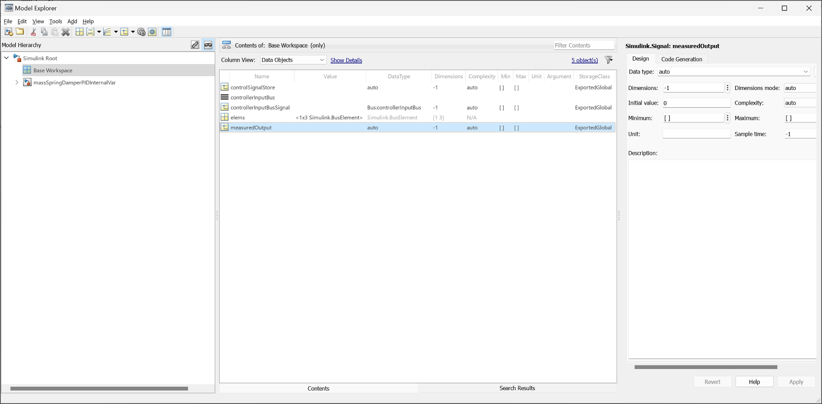
Task: Click the Add Simulink Parameter toolbar icon
Action: [125, 32]
